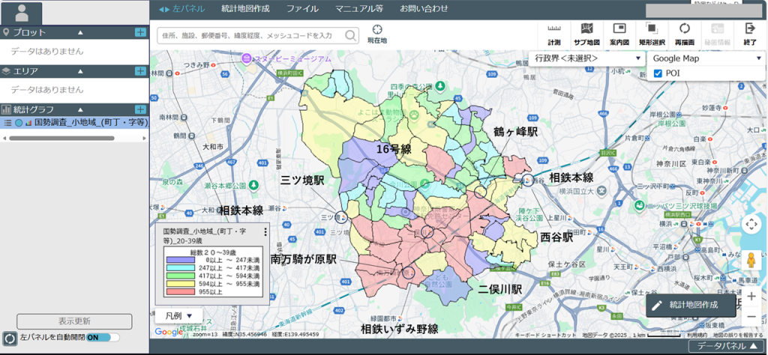Image resolution: width=768 pixels, height=355 pixels.
Task: Open the legend three-dot options menu
Action: [265, 231]
